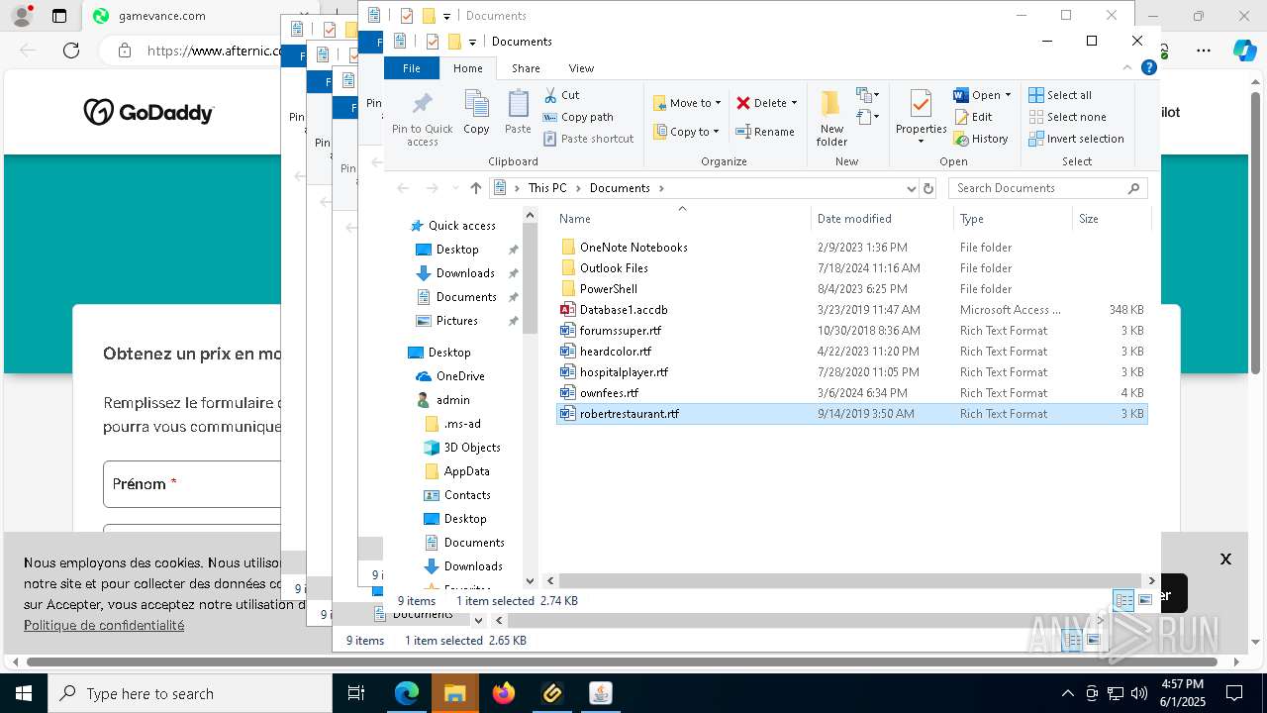Refresh the Documents folder view
The image size is (1267, 713).
[x=928, y=188]
